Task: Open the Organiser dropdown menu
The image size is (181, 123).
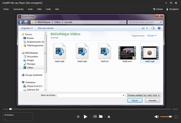Action: coord(27,28)
